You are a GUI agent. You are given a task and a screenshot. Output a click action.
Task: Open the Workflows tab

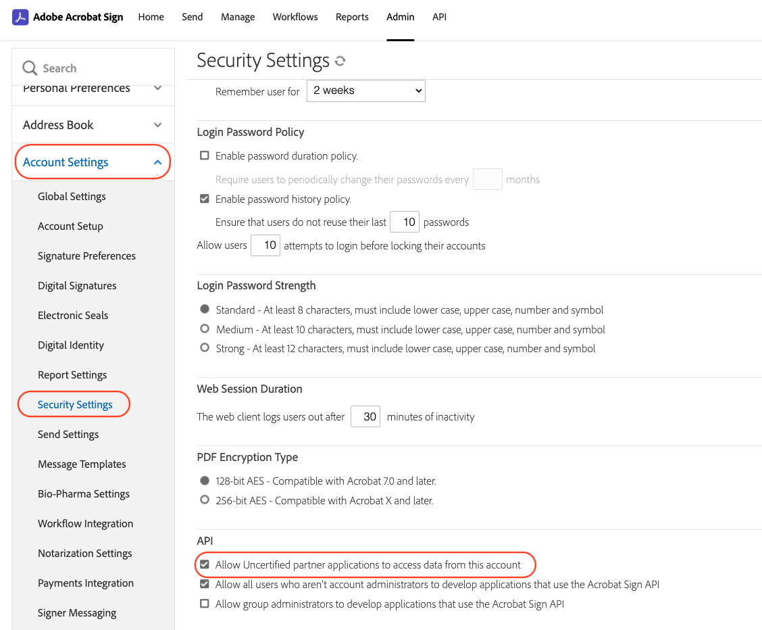[x=295, y=17]
